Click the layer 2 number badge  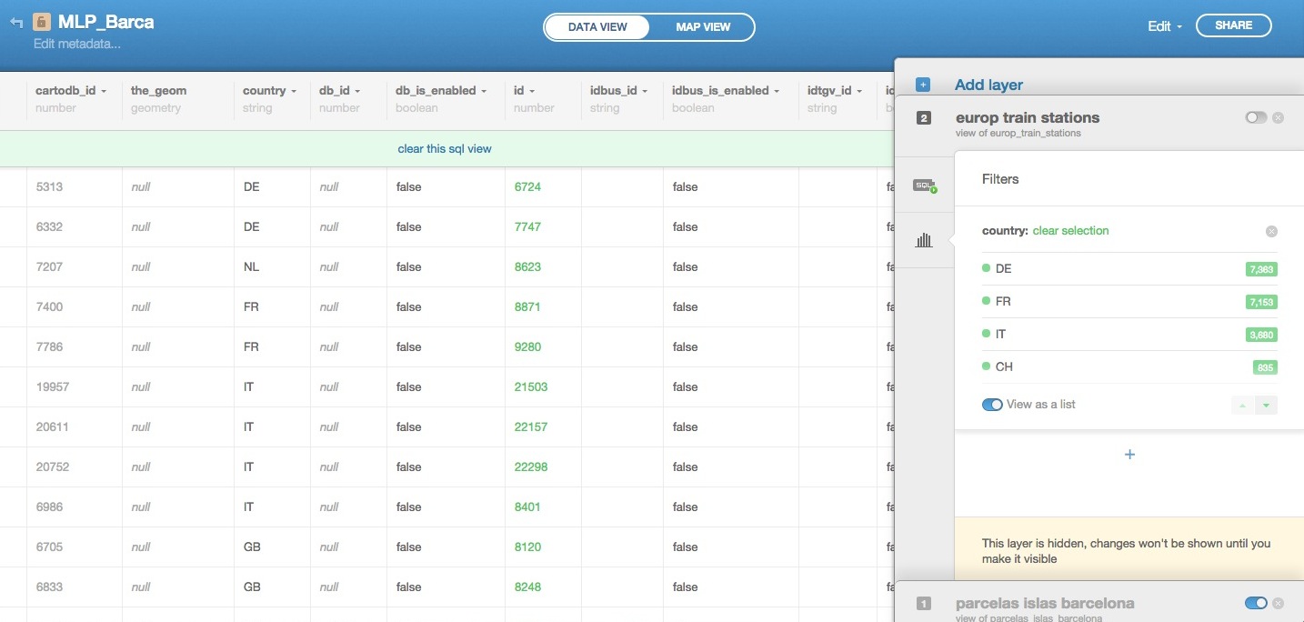[x=924, y=118]
